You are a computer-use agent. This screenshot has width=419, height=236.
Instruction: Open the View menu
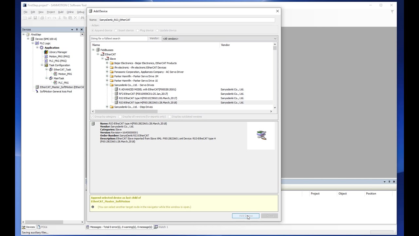pyautogui.click(x=41, y=12)
